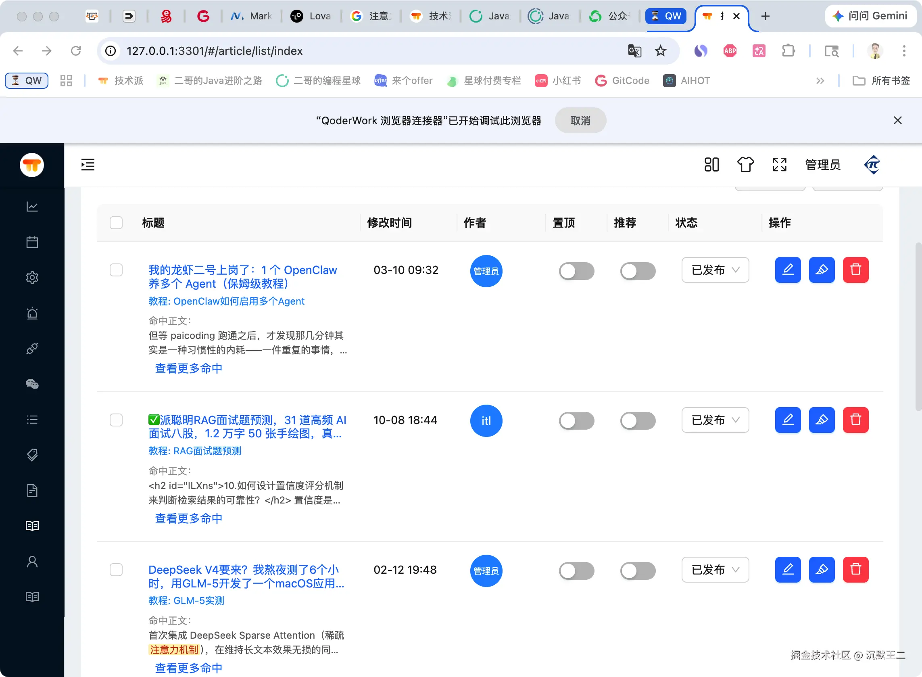Click the orange logo in the sidebar
Image resolution: width=922 pixels, height=677 pixels.
tap(31, 165)
